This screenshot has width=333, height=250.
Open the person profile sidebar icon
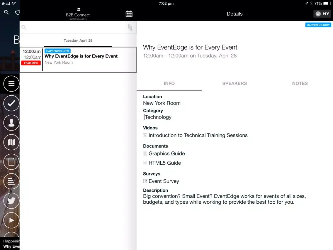coord(11,123)
